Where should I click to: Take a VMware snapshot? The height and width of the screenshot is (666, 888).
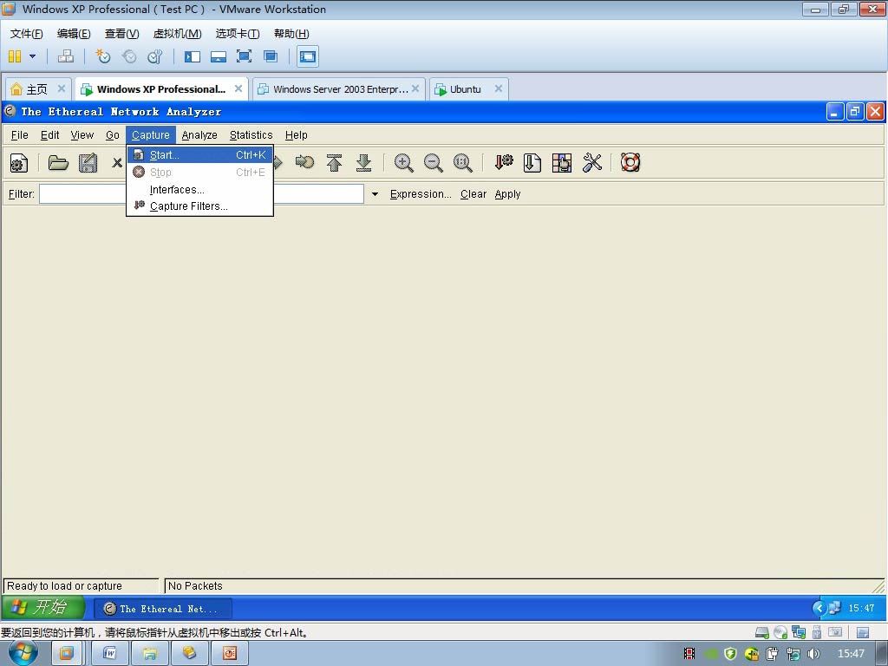(102, 56)
